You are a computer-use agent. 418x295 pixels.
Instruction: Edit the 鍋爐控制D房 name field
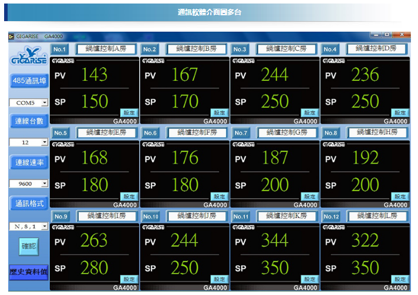tap(376, 49)
